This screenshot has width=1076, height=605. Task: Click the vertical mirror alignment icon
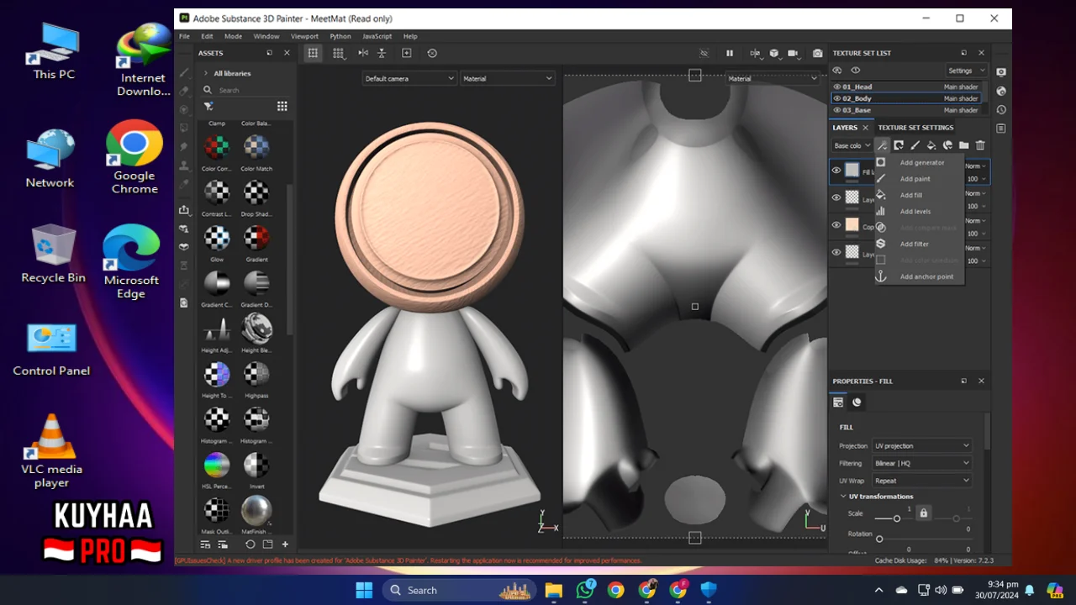[382, 53]
